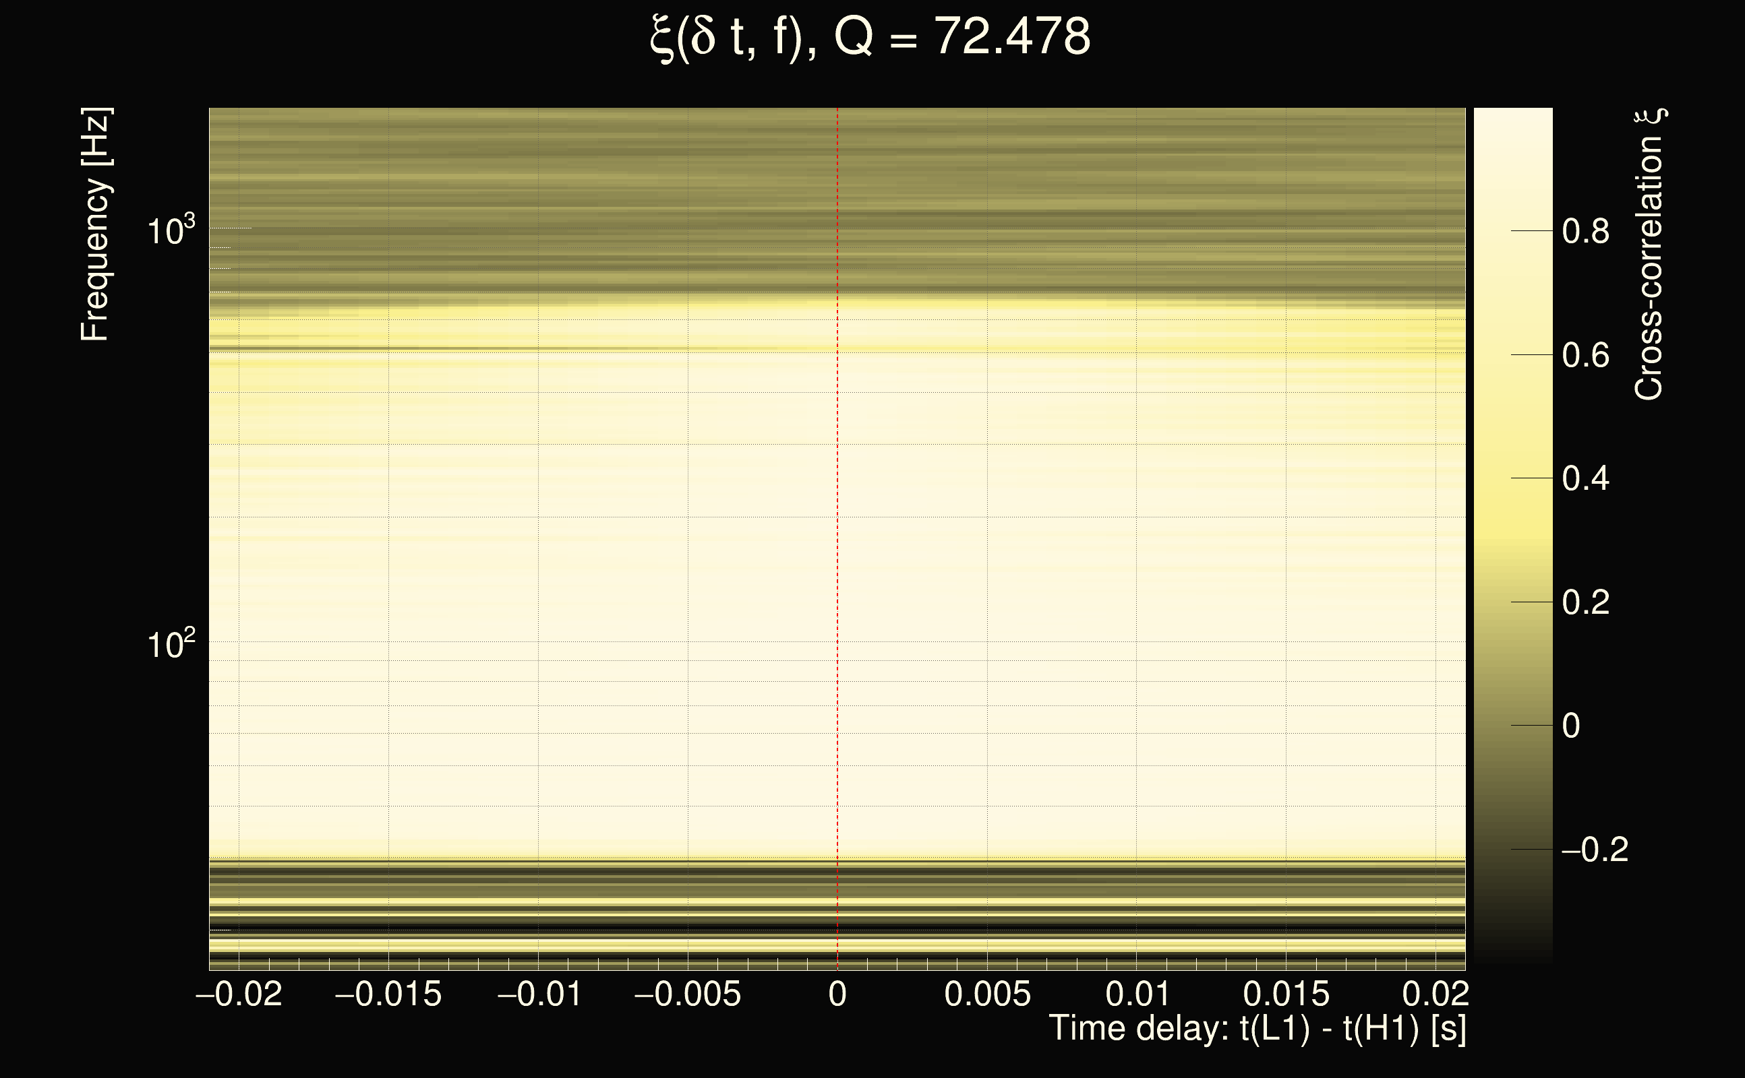Click the 0.01 time delay tick label
The image size is (1745, 1078).
[x=1137, y=994]
